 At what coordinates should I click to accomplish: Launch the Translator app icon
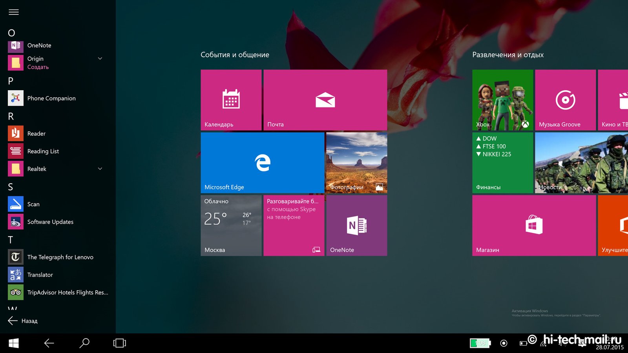coord(16,275)
